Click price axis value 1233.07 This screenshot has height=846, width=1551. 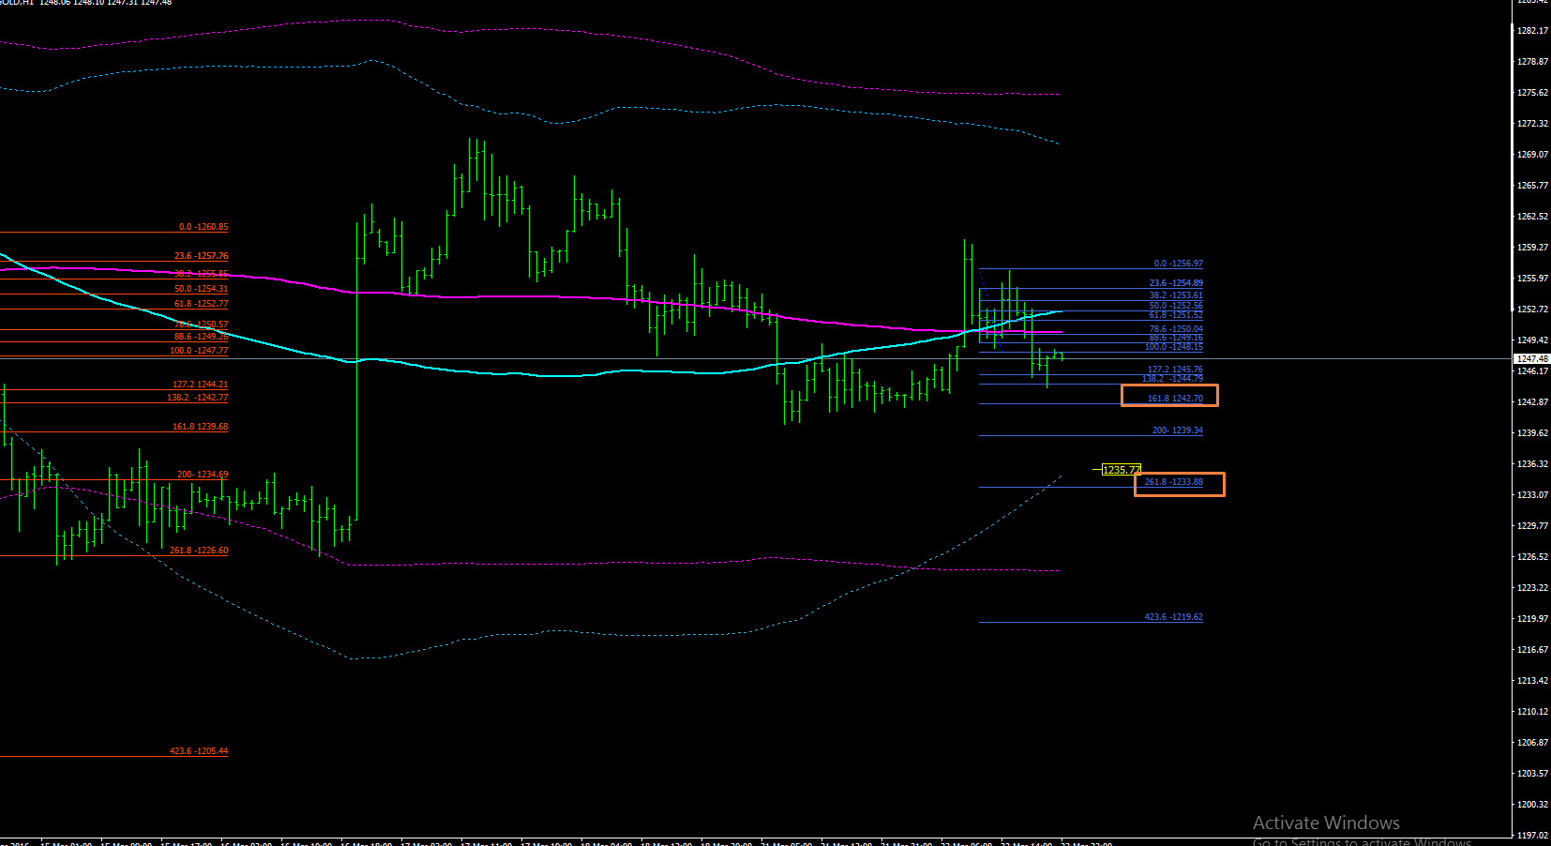point(1532,495)
